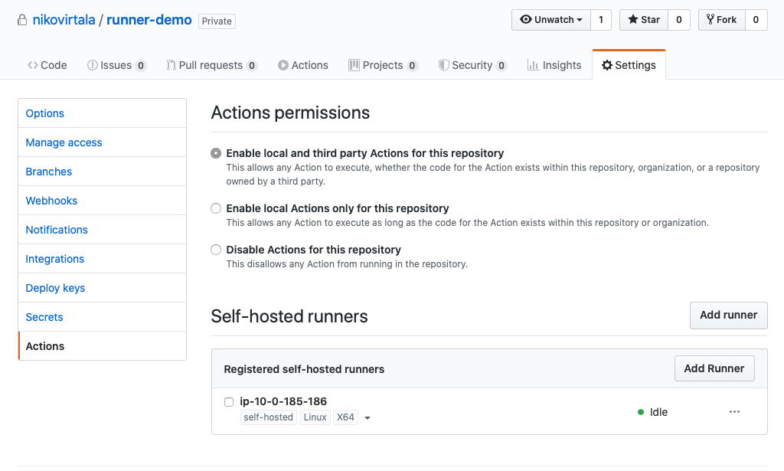Image resolution: width=784 pixels, height=471 pixels.
Task: Click the forks count 0
Action: pyautogui.click(x=756, y=19)
